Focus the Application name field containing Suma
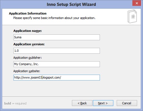 tap(57, 37)
